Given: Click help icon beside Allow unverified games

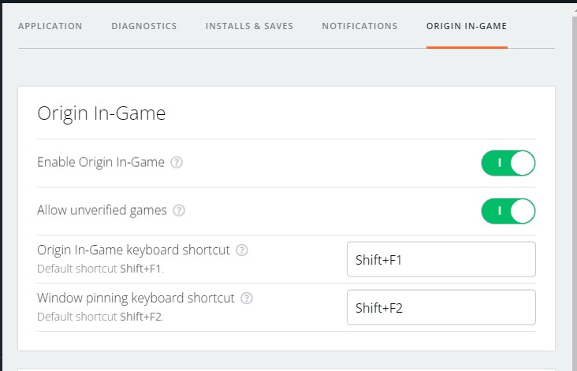Looking at the screenshot, I should [x=180, y=211].
